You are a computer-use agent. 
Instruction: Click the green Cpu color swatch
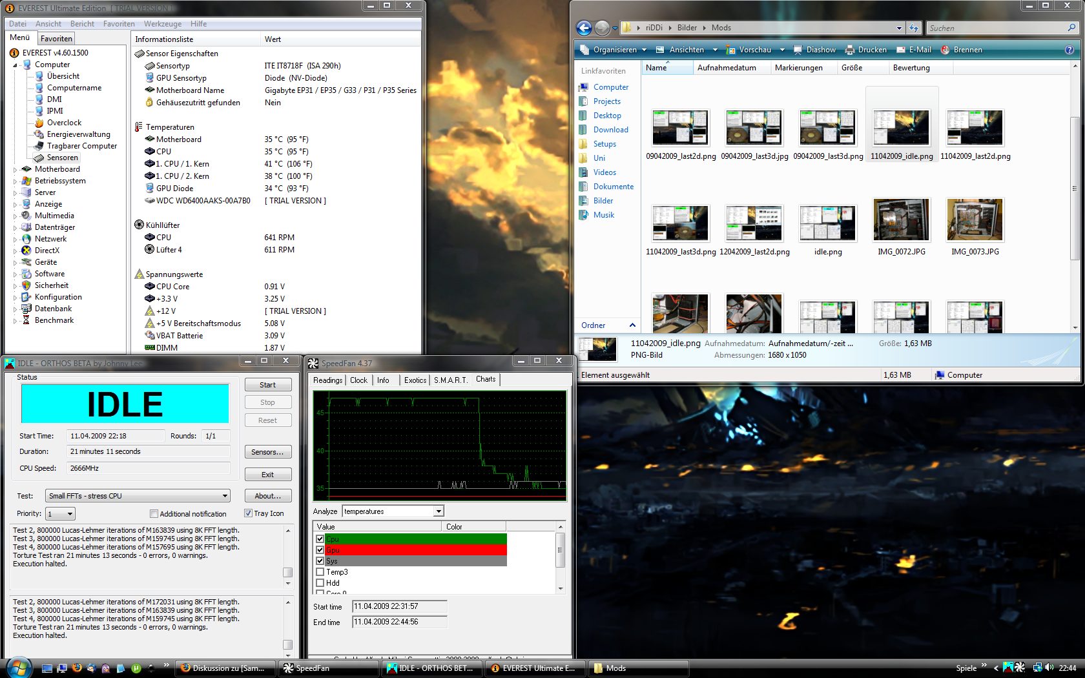(x=416, y=539)
